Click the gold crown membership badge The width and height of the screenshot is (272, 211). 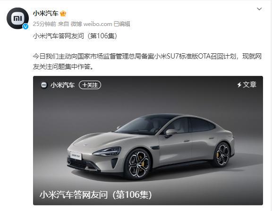(x=63, y=13)
